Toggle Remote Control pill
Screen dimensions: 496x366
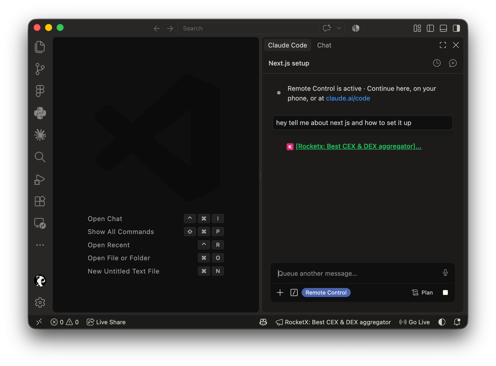tap(326, 292)
